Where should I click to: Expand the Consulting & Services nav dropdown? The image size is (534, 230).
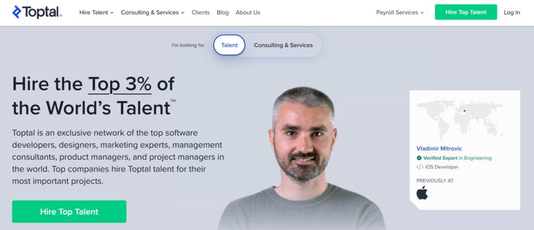153,12
